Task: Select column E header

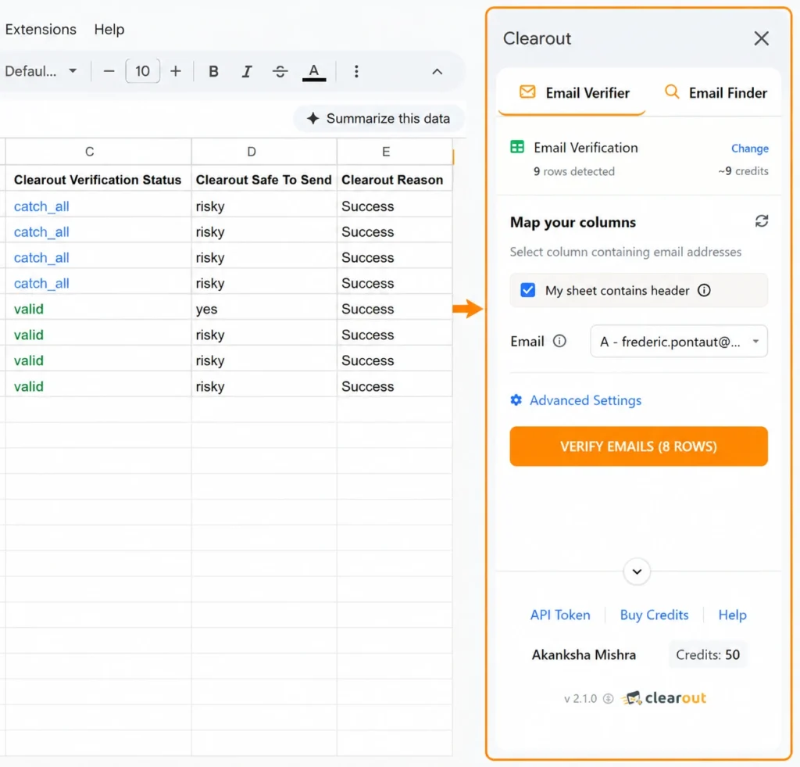Action: click(395, 152)
